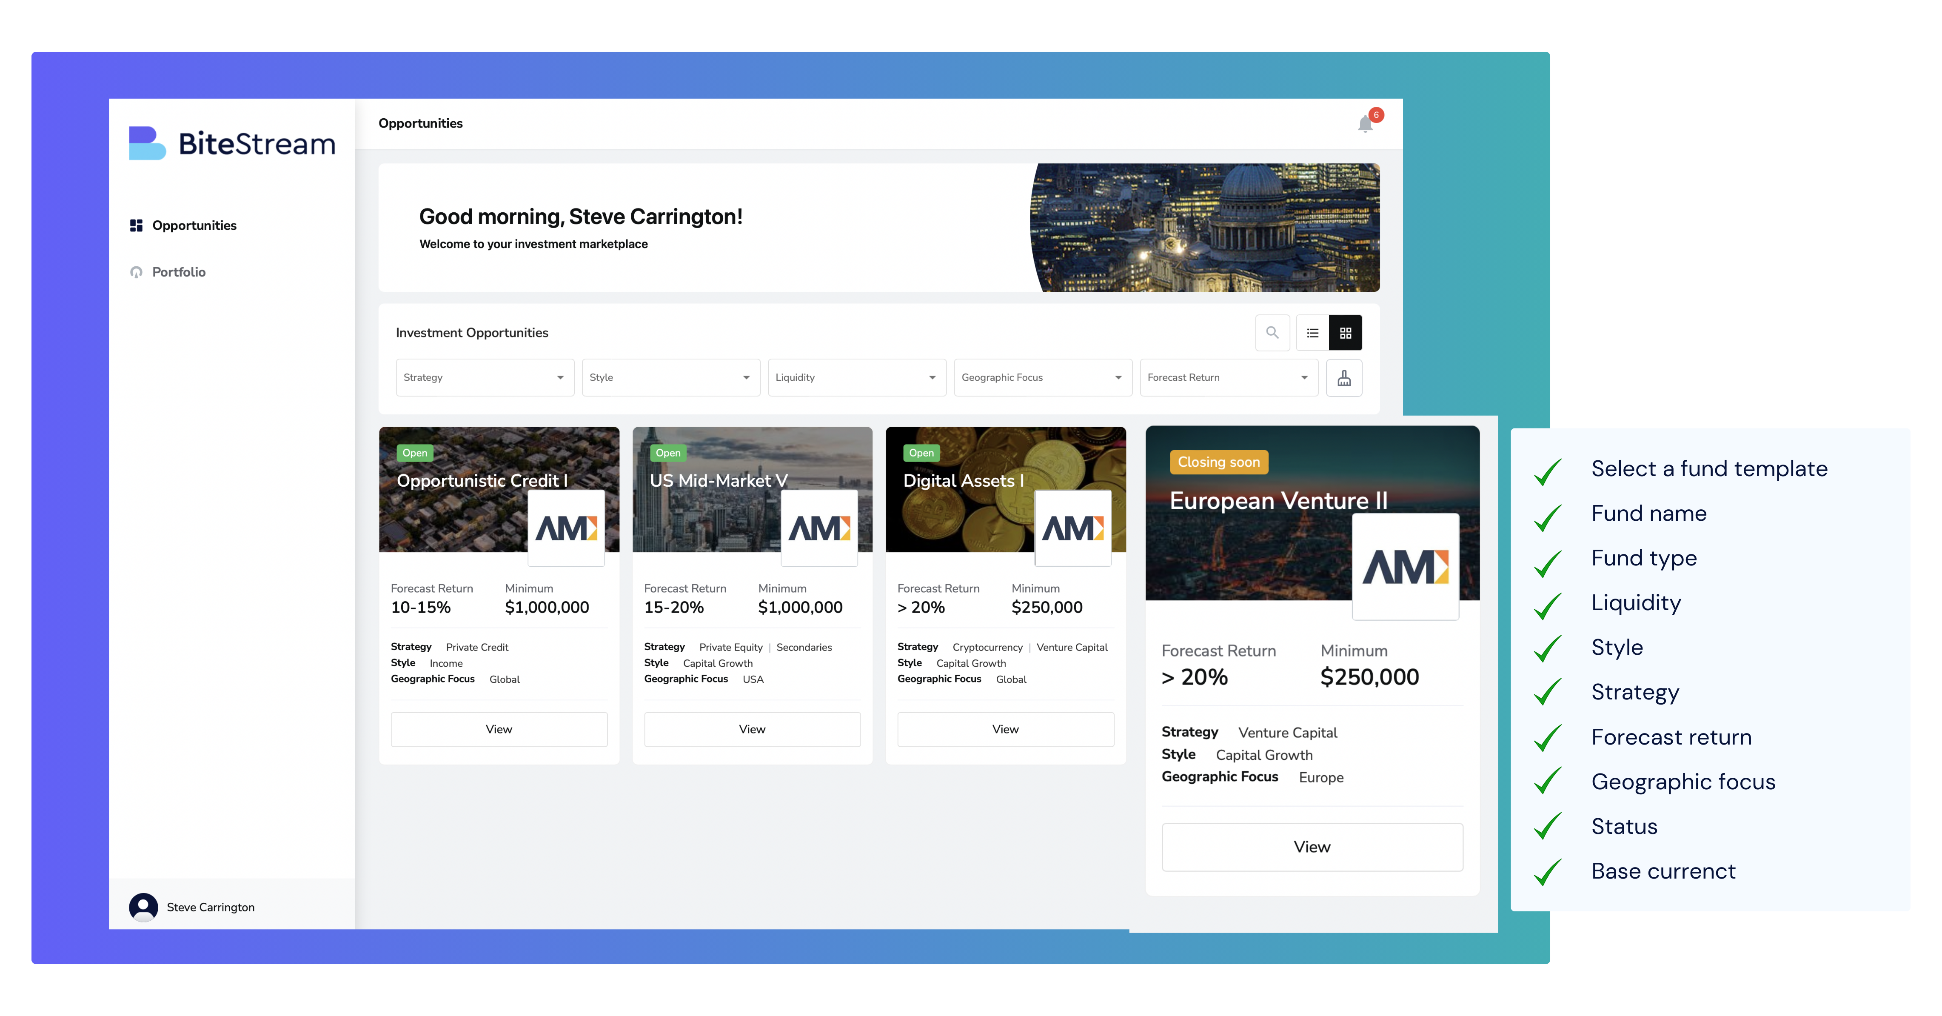Open the notifications bell
The height and width of the screenshot is (1016, 1942).
(x=1365, y=124)
